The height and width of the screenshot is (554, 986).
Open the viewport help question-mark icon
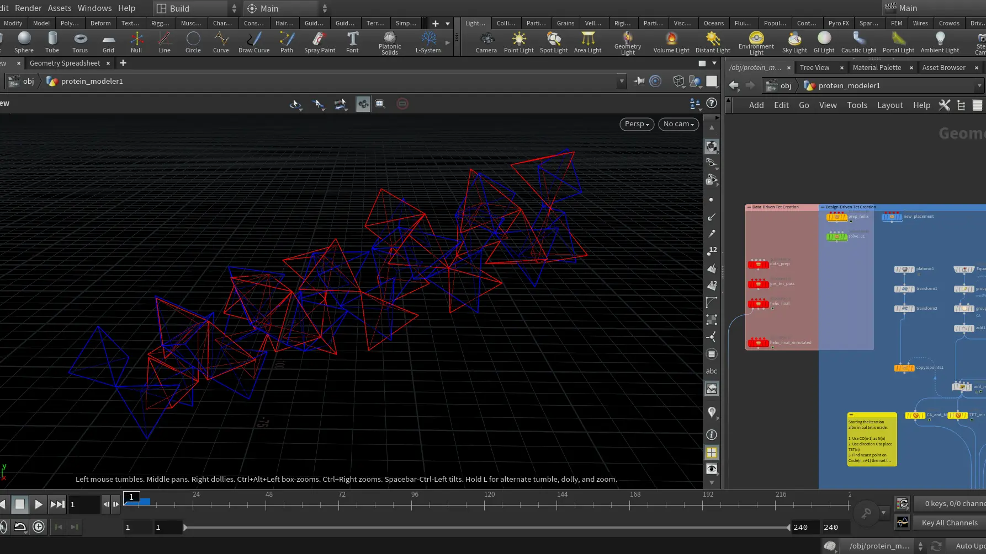(712, 103)
